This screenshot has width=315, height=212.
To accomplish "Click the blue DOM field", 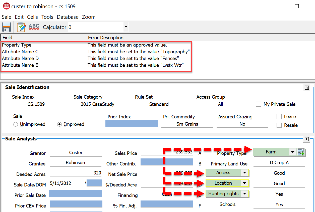I will pyautogui.click(x=94, y=183).
